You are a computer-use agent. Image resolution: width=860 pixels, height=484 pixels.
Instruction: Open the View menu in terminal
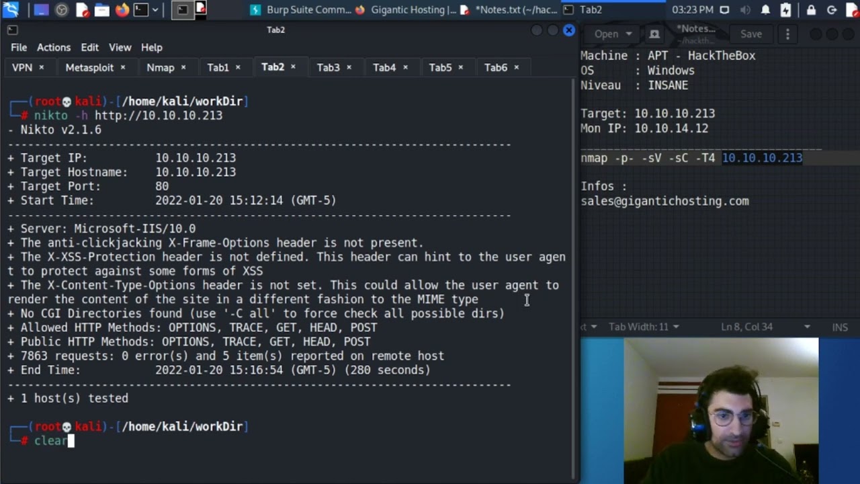click(x=120, y=47)
